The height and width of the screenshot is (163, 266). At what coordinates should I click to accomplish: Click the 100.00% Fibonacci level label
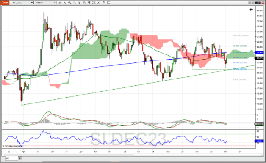tap(241, 35)
